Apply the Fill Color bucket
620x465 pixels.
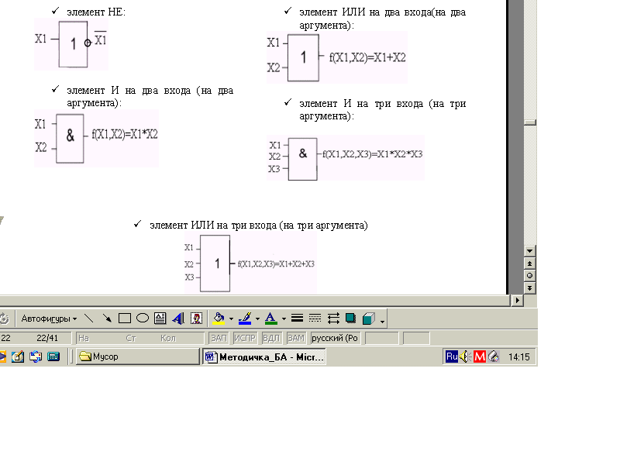coord(219,319)
